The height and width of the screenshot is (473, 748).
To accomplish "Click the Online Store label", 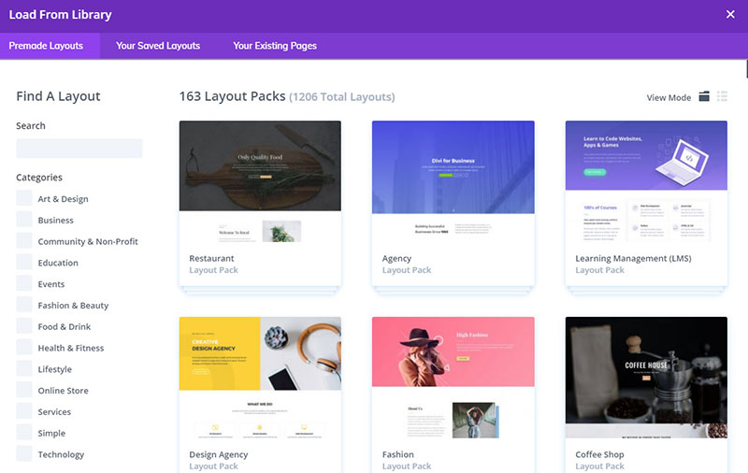I will (x=63, y=391).
